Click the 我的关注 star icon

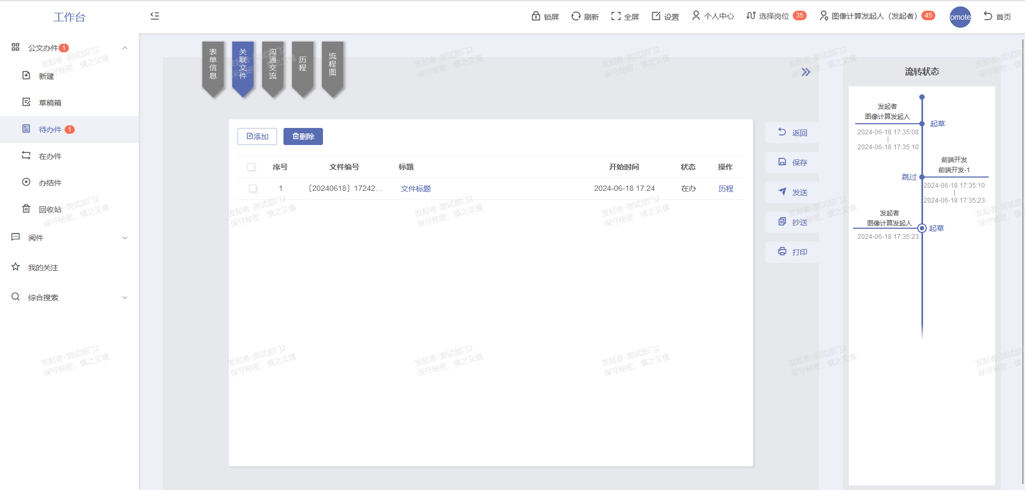(x=15, y=267)
